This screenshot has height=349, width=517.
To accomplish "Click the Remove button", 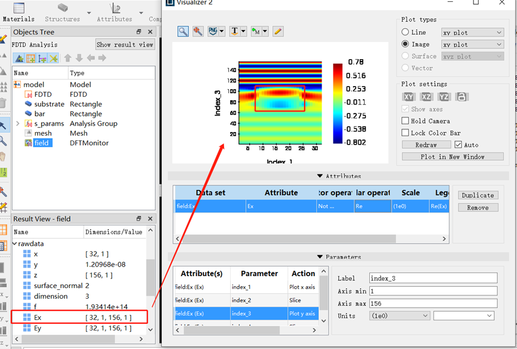I will (478, 207).
